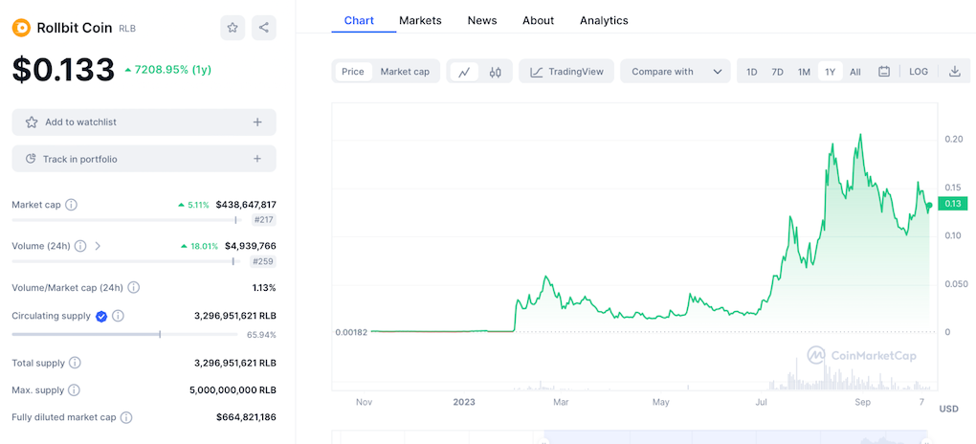Viewport: 976px width, 444px height.
Task: Click the 5.11% market cap change
Action: click(193, 204)
